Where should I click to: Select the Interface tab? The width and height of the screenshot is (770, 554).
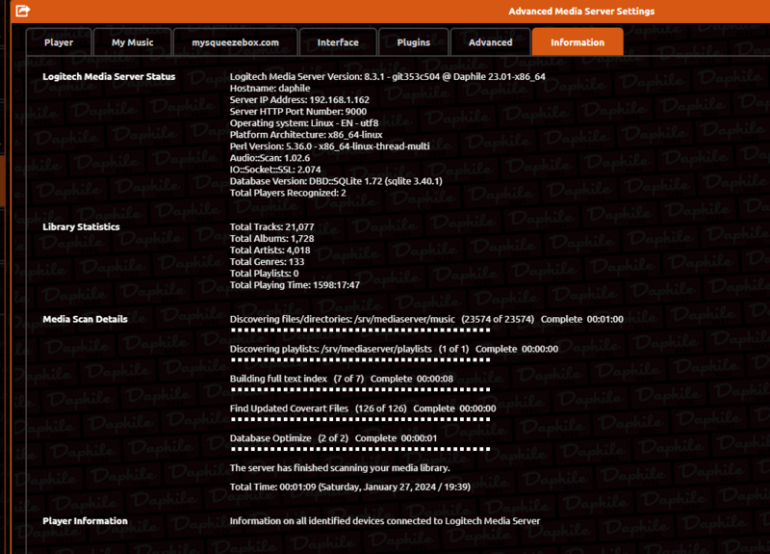point(338,42)
